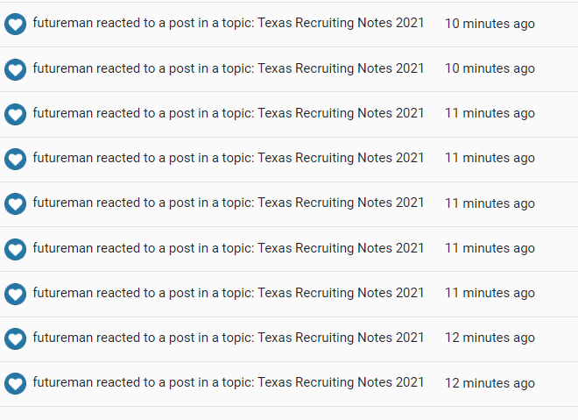Open topic link in first 11 minutes ago row
The image size is (578, 420).
pyautogui.click(x=341, y=113)
